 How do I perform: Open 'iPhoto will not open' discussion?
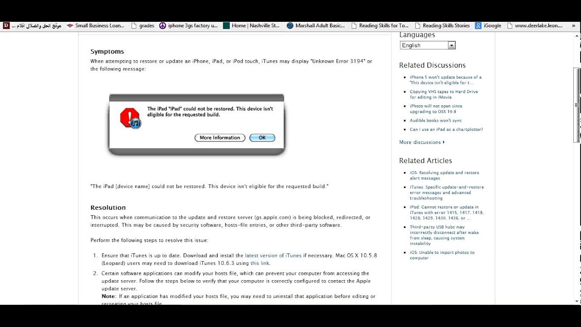coord(436,109)
